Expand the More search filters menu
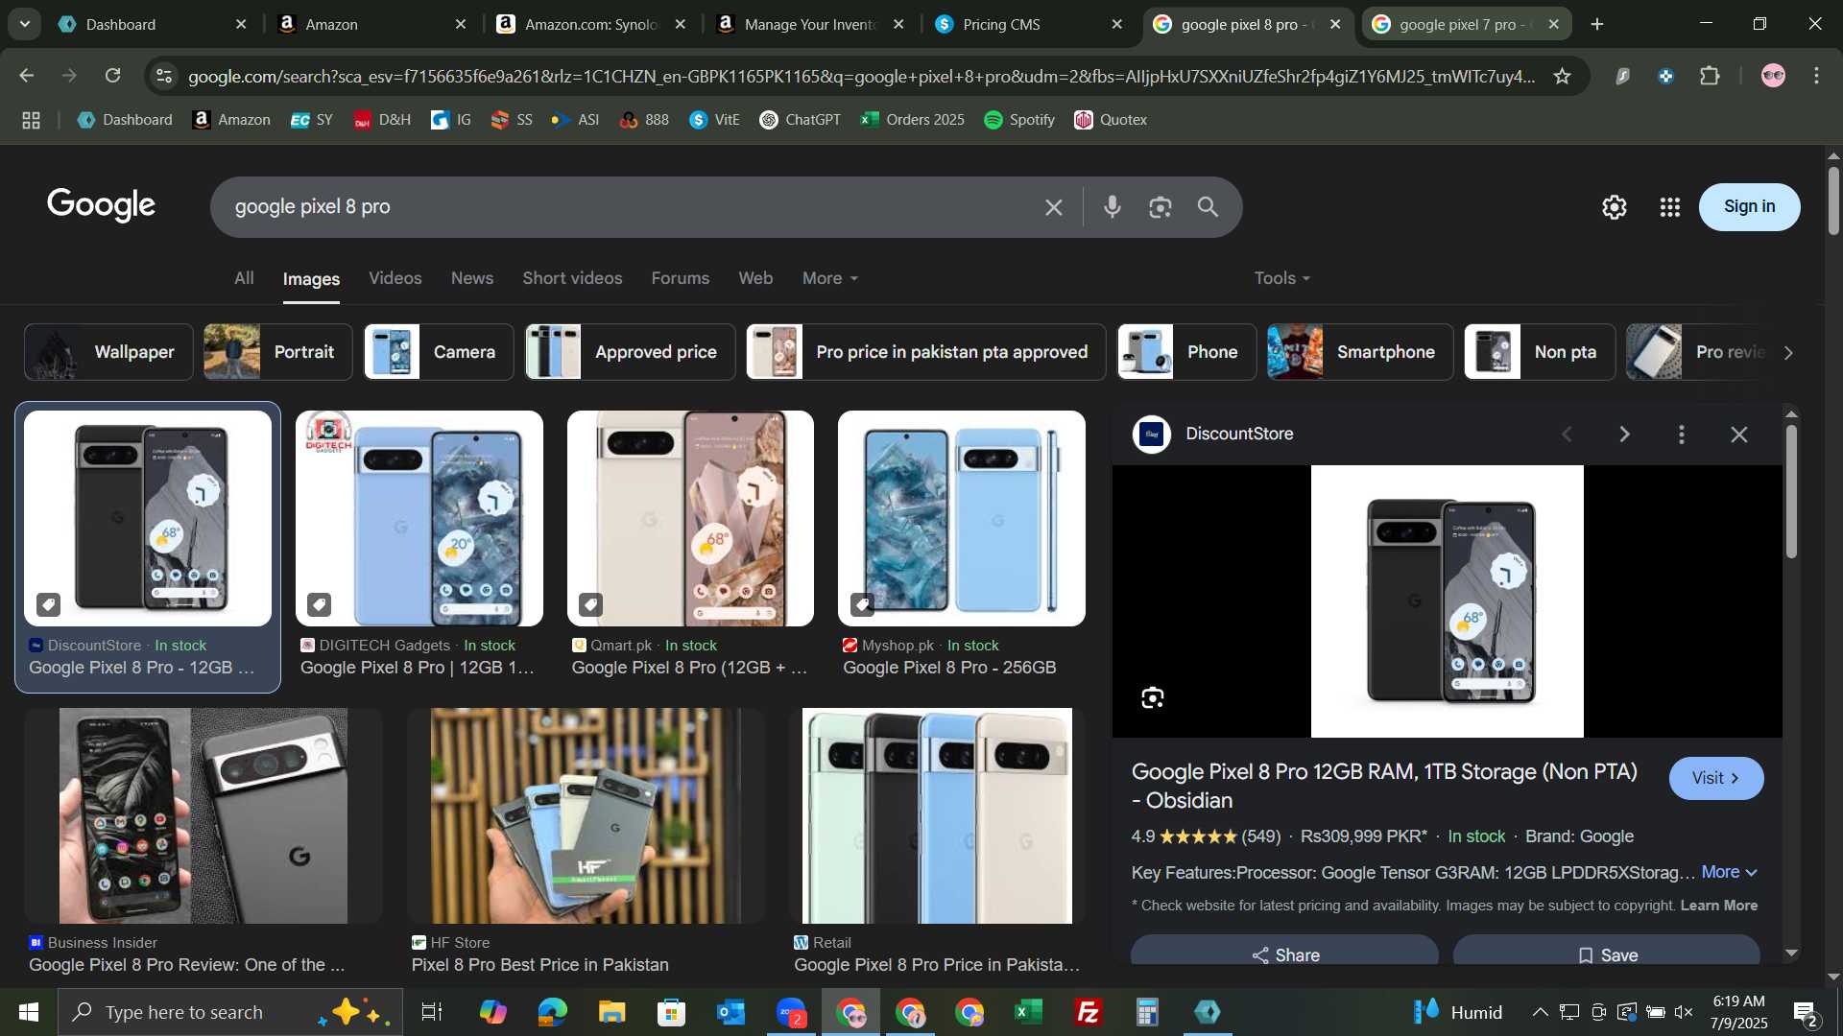 coord(830,278)
